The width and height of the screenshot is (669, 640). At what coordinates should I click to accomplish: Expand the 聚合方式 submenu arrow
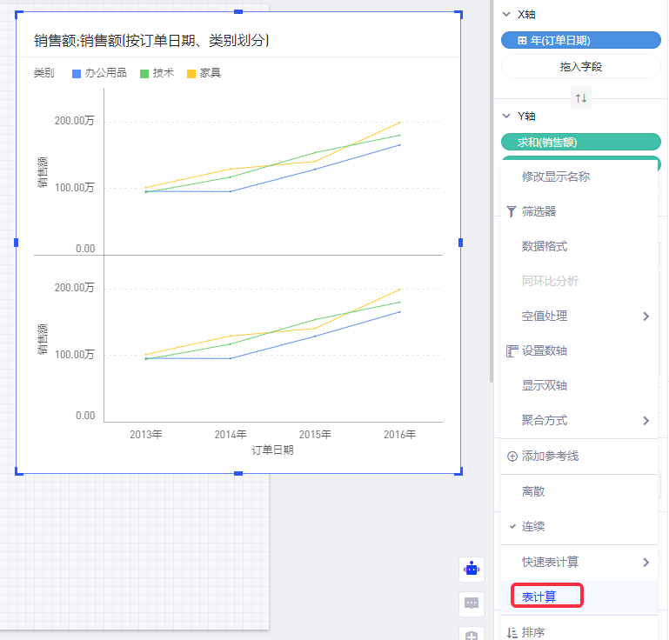pyautogui.click(x=646, y=420)
